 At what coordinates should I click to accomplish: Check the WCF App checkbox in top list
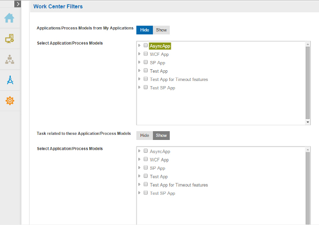(146, 54)
